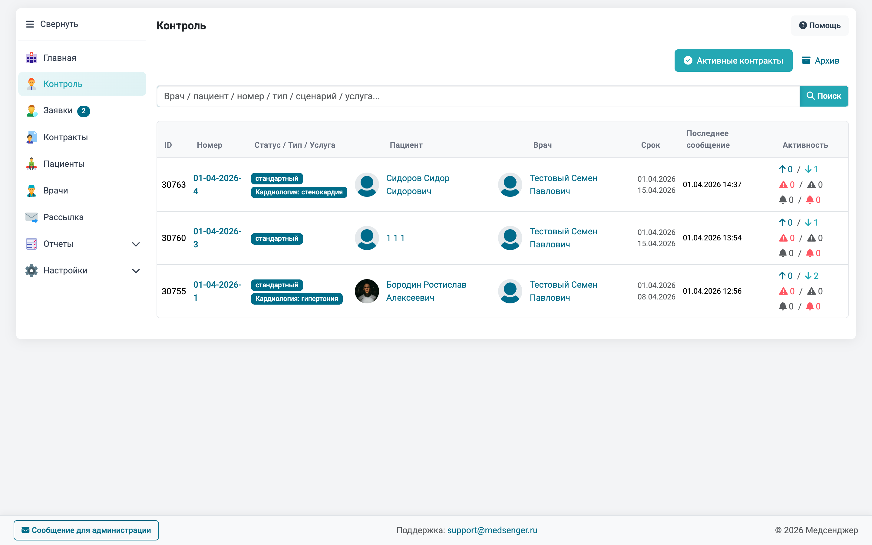Click Свернуть label in sidebar
The width and height of the screenshot is (872, 545).
pos(59,24)
